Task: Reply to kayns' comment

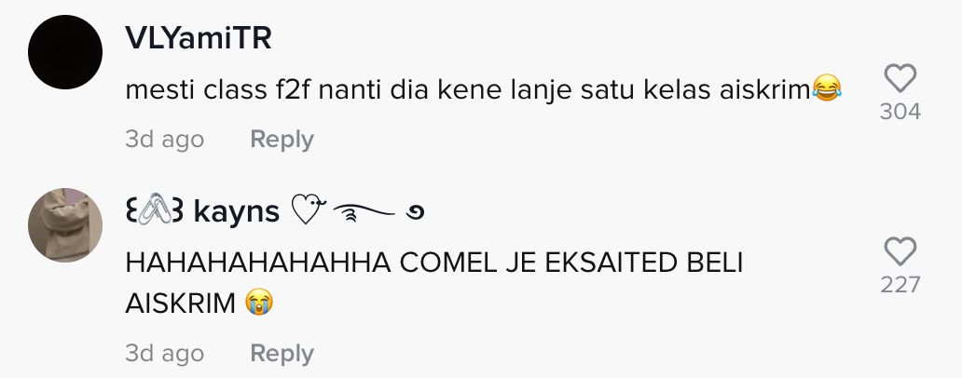Action: click(282, 354)
